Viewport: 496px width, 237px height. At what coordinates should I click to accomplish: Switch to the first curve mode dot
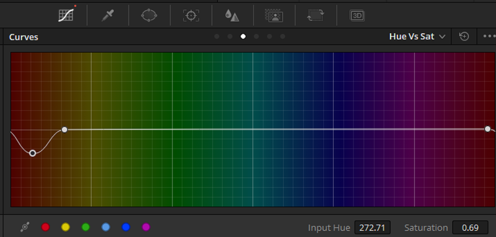click(217, 36)
